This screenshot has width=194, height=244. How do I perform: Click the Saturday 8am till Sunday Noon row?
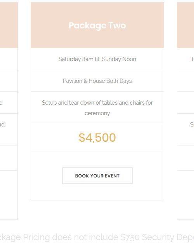pos(97,59)
